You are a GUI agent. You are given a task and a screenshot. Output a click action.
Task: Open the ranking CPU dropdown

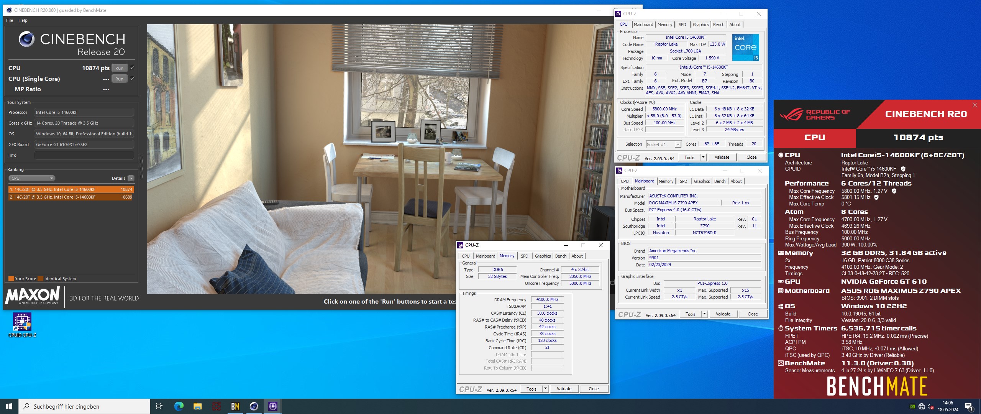tap(32, 178)
